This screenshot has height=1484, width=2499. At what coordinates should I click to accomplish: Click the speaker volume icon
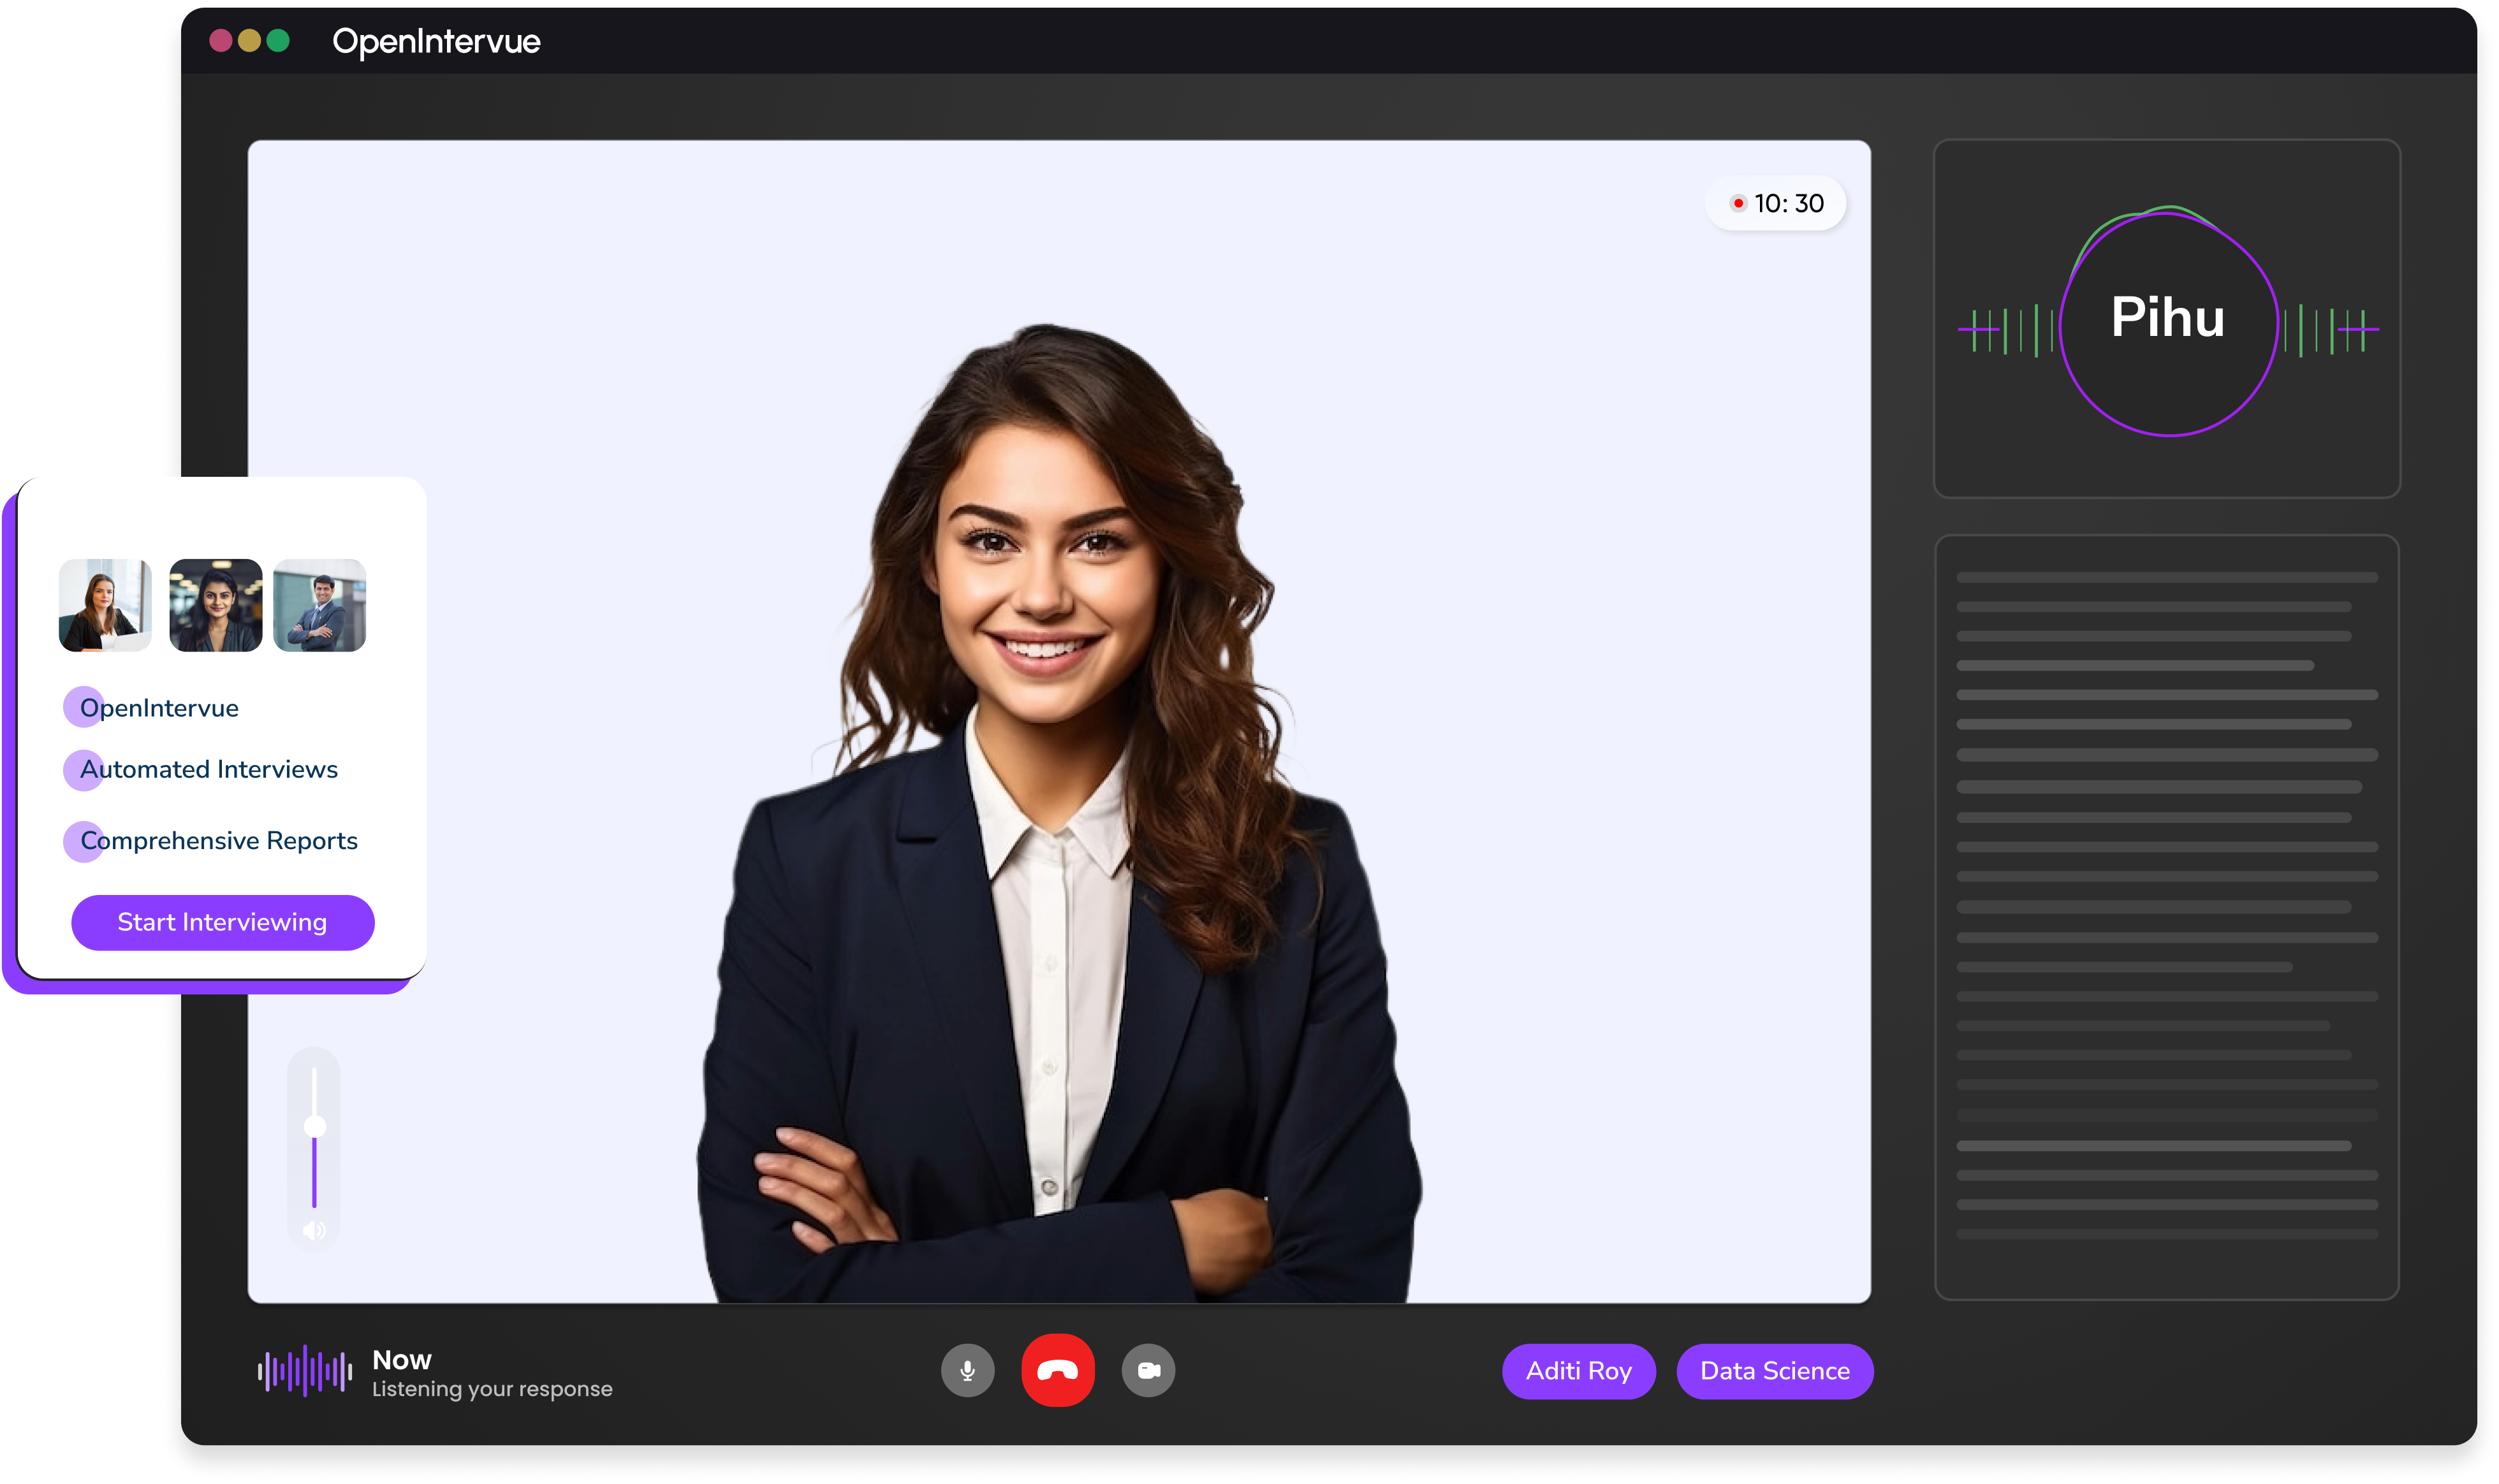(x=314, y=1230)
